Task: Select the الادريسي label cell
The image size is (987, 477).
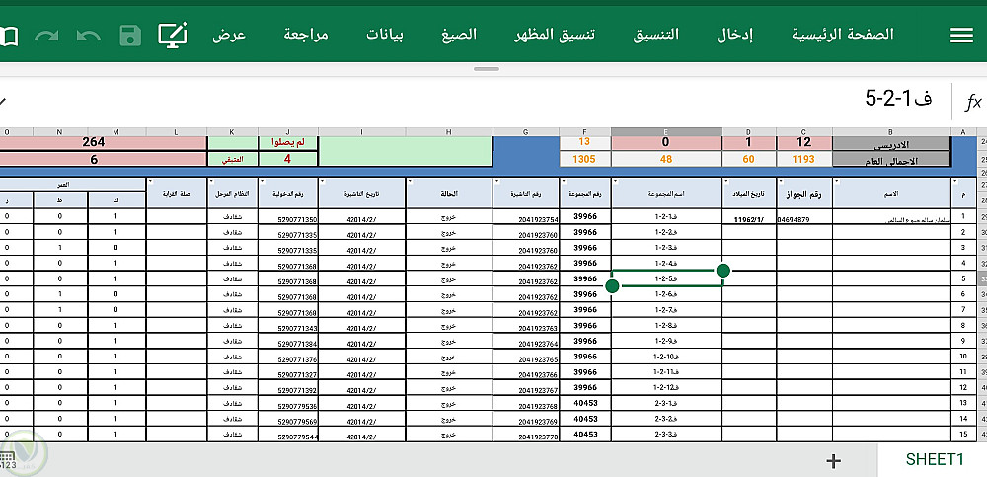Action: [891, 143]
